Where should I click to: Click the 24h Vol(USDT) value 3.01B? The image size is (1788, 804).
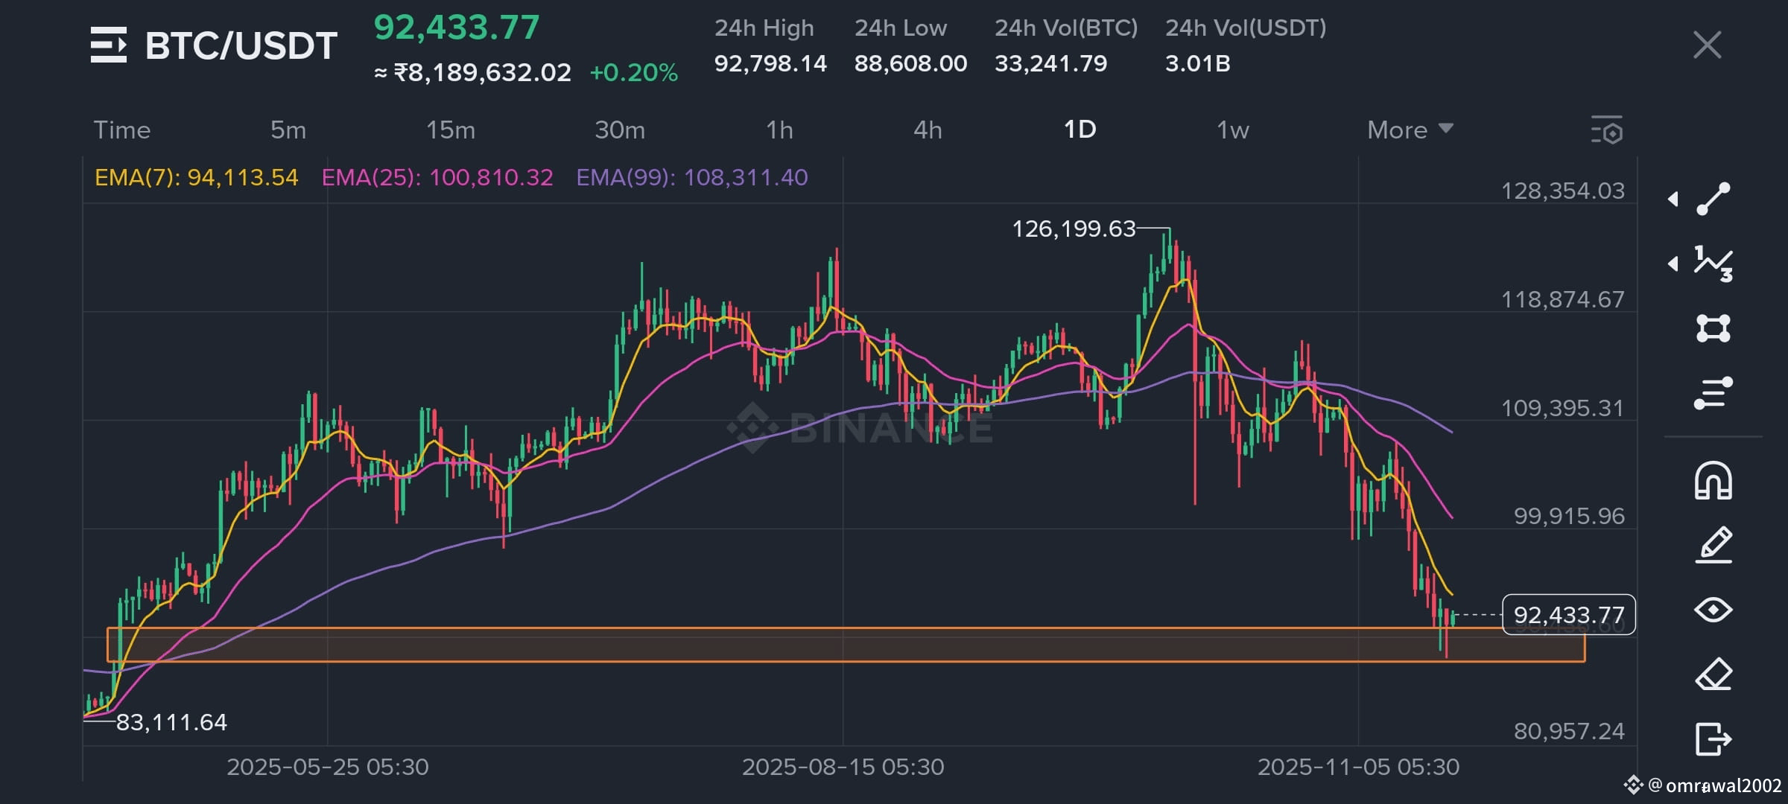click(1197, 63)
